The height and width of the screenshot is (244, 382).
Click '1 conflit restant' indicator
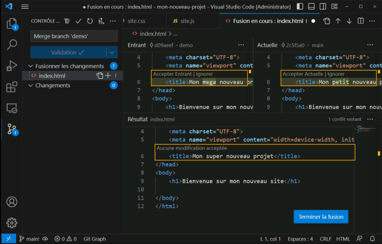(344, 119)
